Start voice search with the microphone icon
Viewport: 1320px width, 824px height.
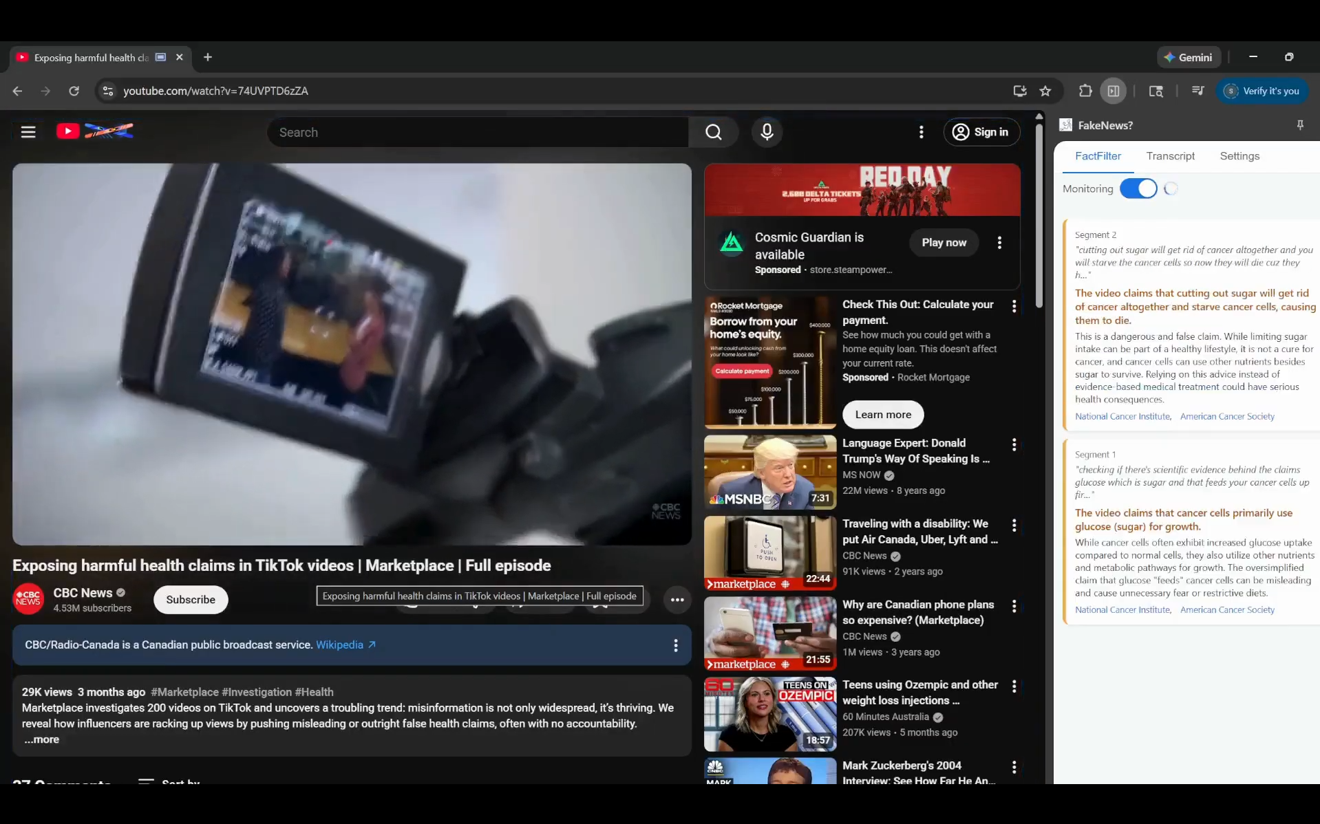pos(767,132)
